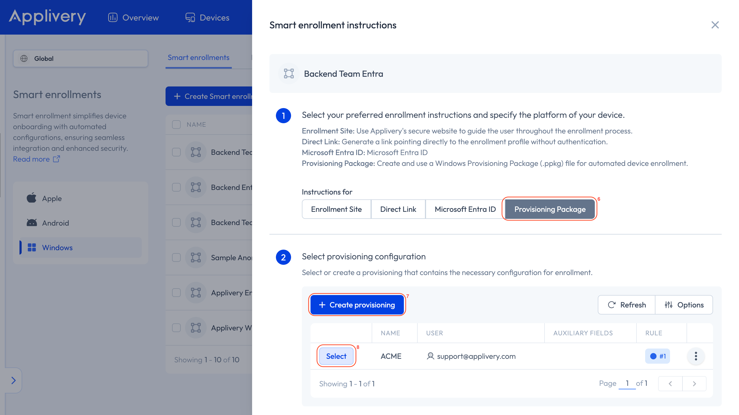Click the USER column header

click(x=434, y=333)
